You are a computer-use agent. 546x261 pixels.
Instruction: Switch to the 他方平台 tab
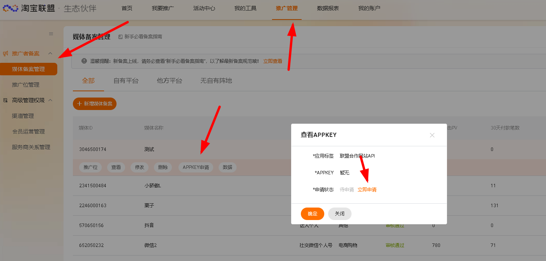(x=169, y=81)
